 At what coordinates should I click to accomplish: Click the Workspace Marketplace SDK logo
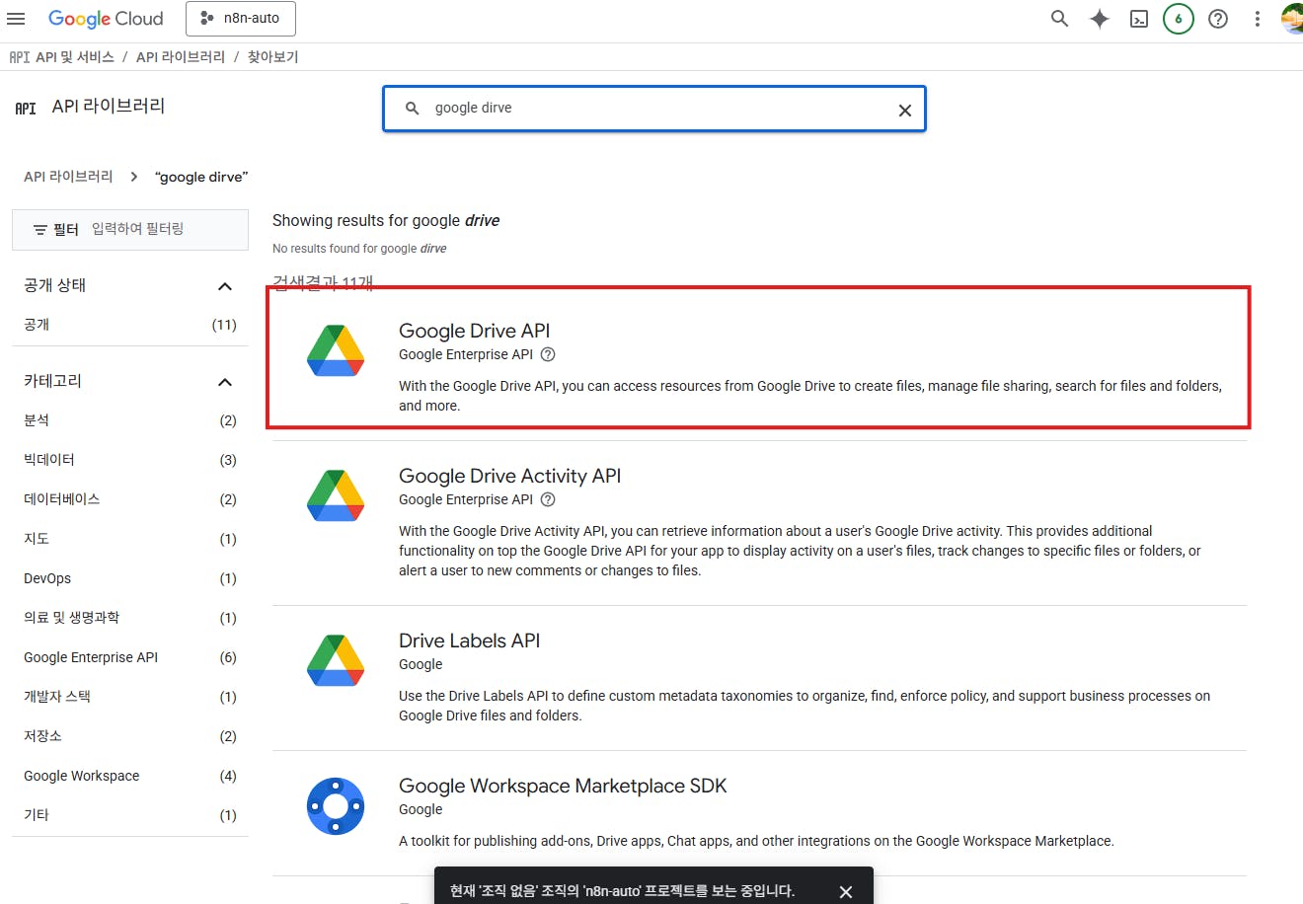click(336, 806)
